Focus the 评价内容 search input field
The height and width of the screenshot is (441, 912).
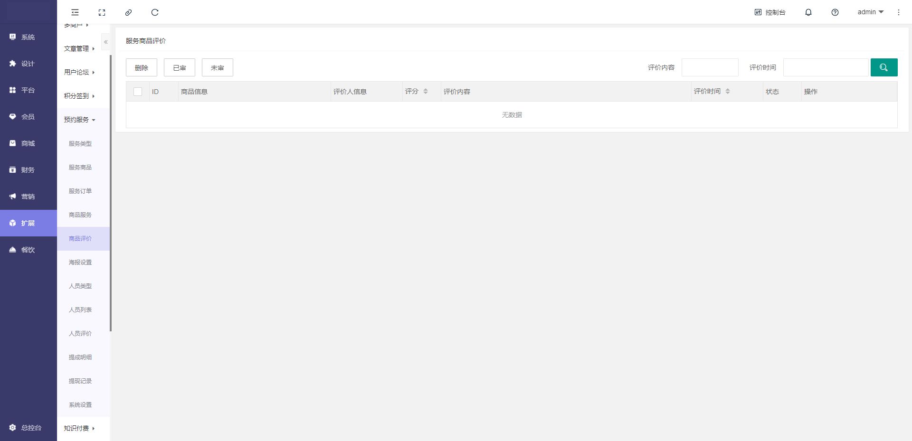(x=710, y=67)
